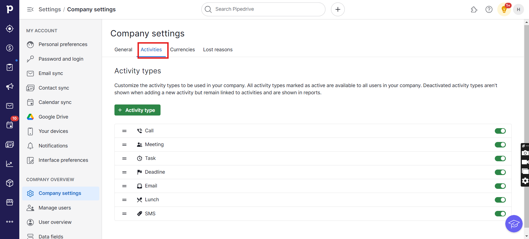The height and width of the screenshot is (239, 529).
Task: Click the gear icon on the capture toolbar
Action: tap(525, 181)
